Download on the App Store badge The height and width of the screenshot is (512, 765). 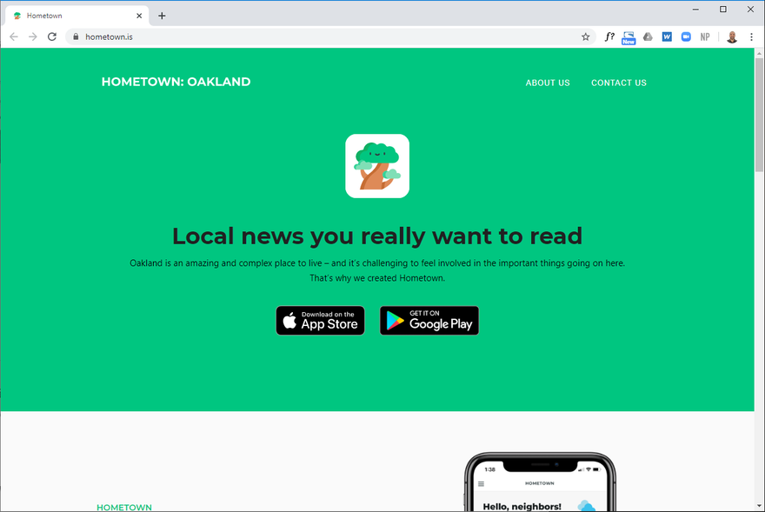[x=320, y=320]
